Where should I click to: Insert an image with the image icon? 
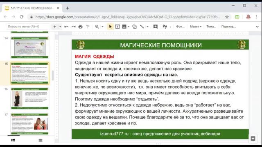[x=124, y=27]
